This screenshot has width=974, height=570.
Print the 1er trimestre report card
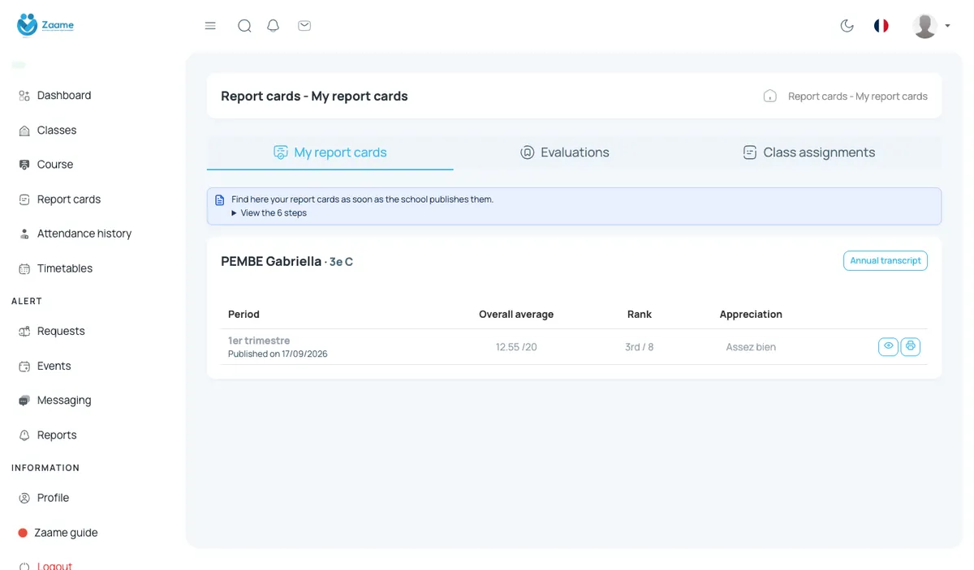pyautogui.click(x=911, y=346)
